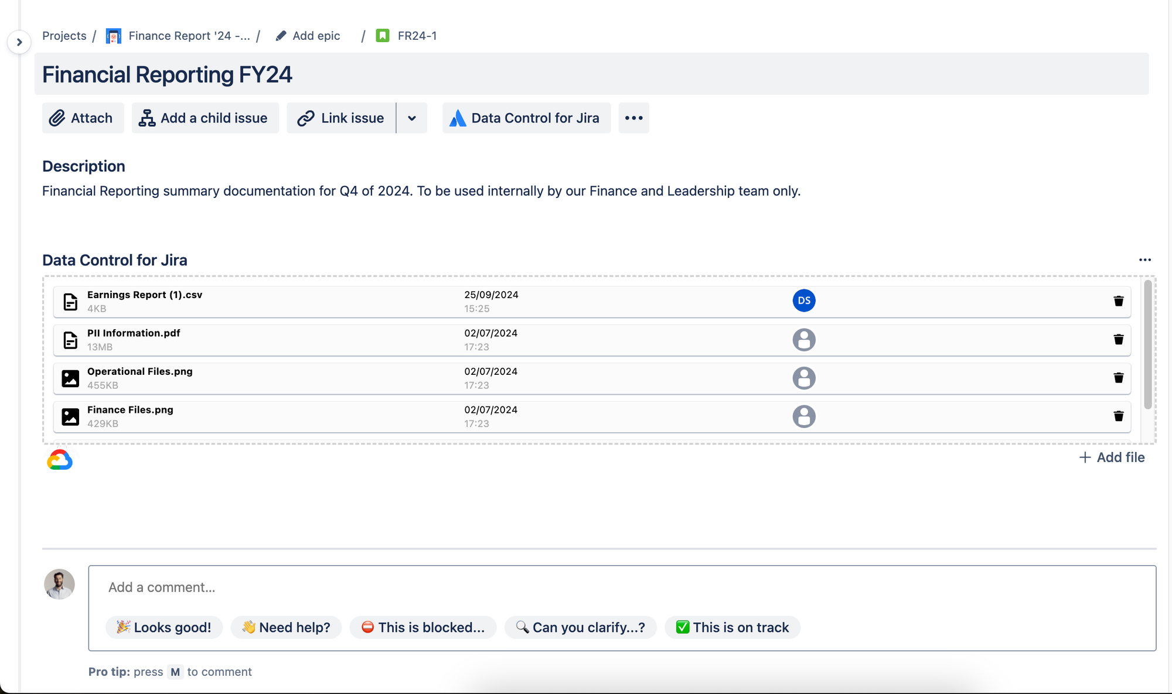Click trash icon for PII Information.pdf

1118,340
